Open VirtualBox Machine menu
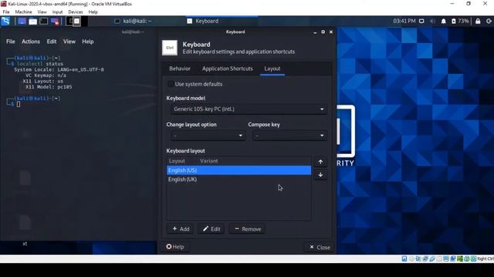This screenshot has height=277, width=494. pyautogui.click(x=24, y=12)
